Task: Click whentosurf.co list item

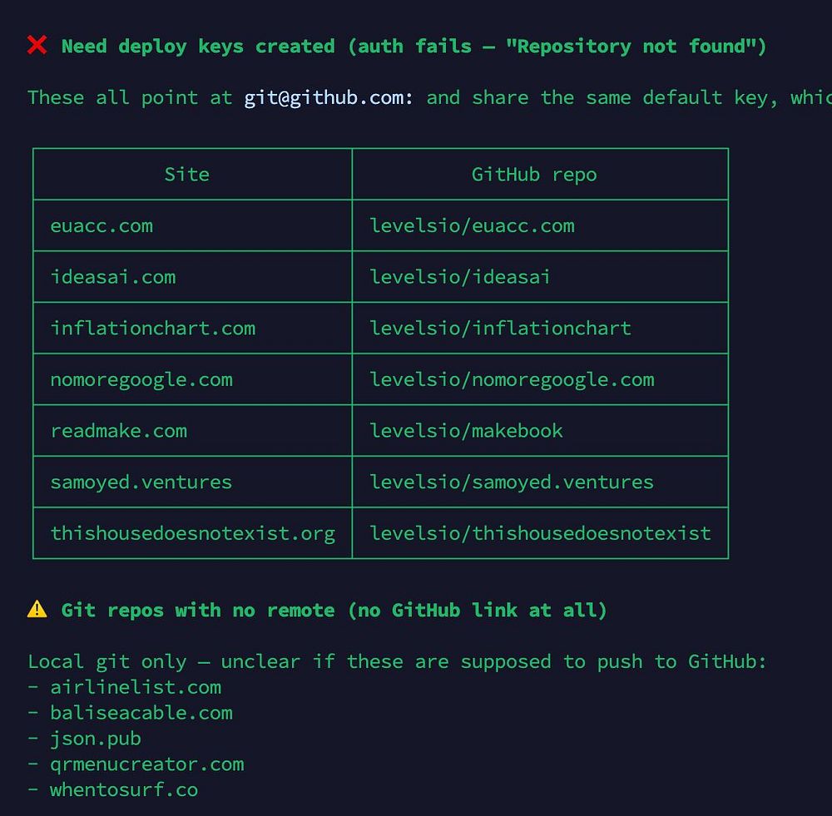Action: point(124,789)
